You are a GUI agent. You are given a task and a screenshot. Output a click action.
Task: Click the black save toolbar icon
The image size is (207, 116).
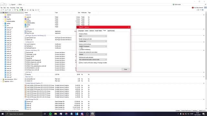click(22, 10)
